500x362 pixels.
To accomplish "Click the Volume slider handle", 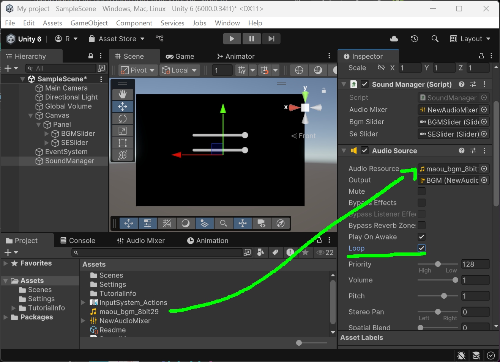I will [x=455, y=280].
